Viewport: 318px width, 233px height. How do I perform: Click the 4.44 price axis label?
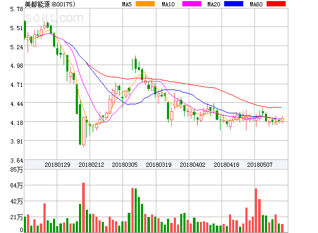[x=16, y=104]
